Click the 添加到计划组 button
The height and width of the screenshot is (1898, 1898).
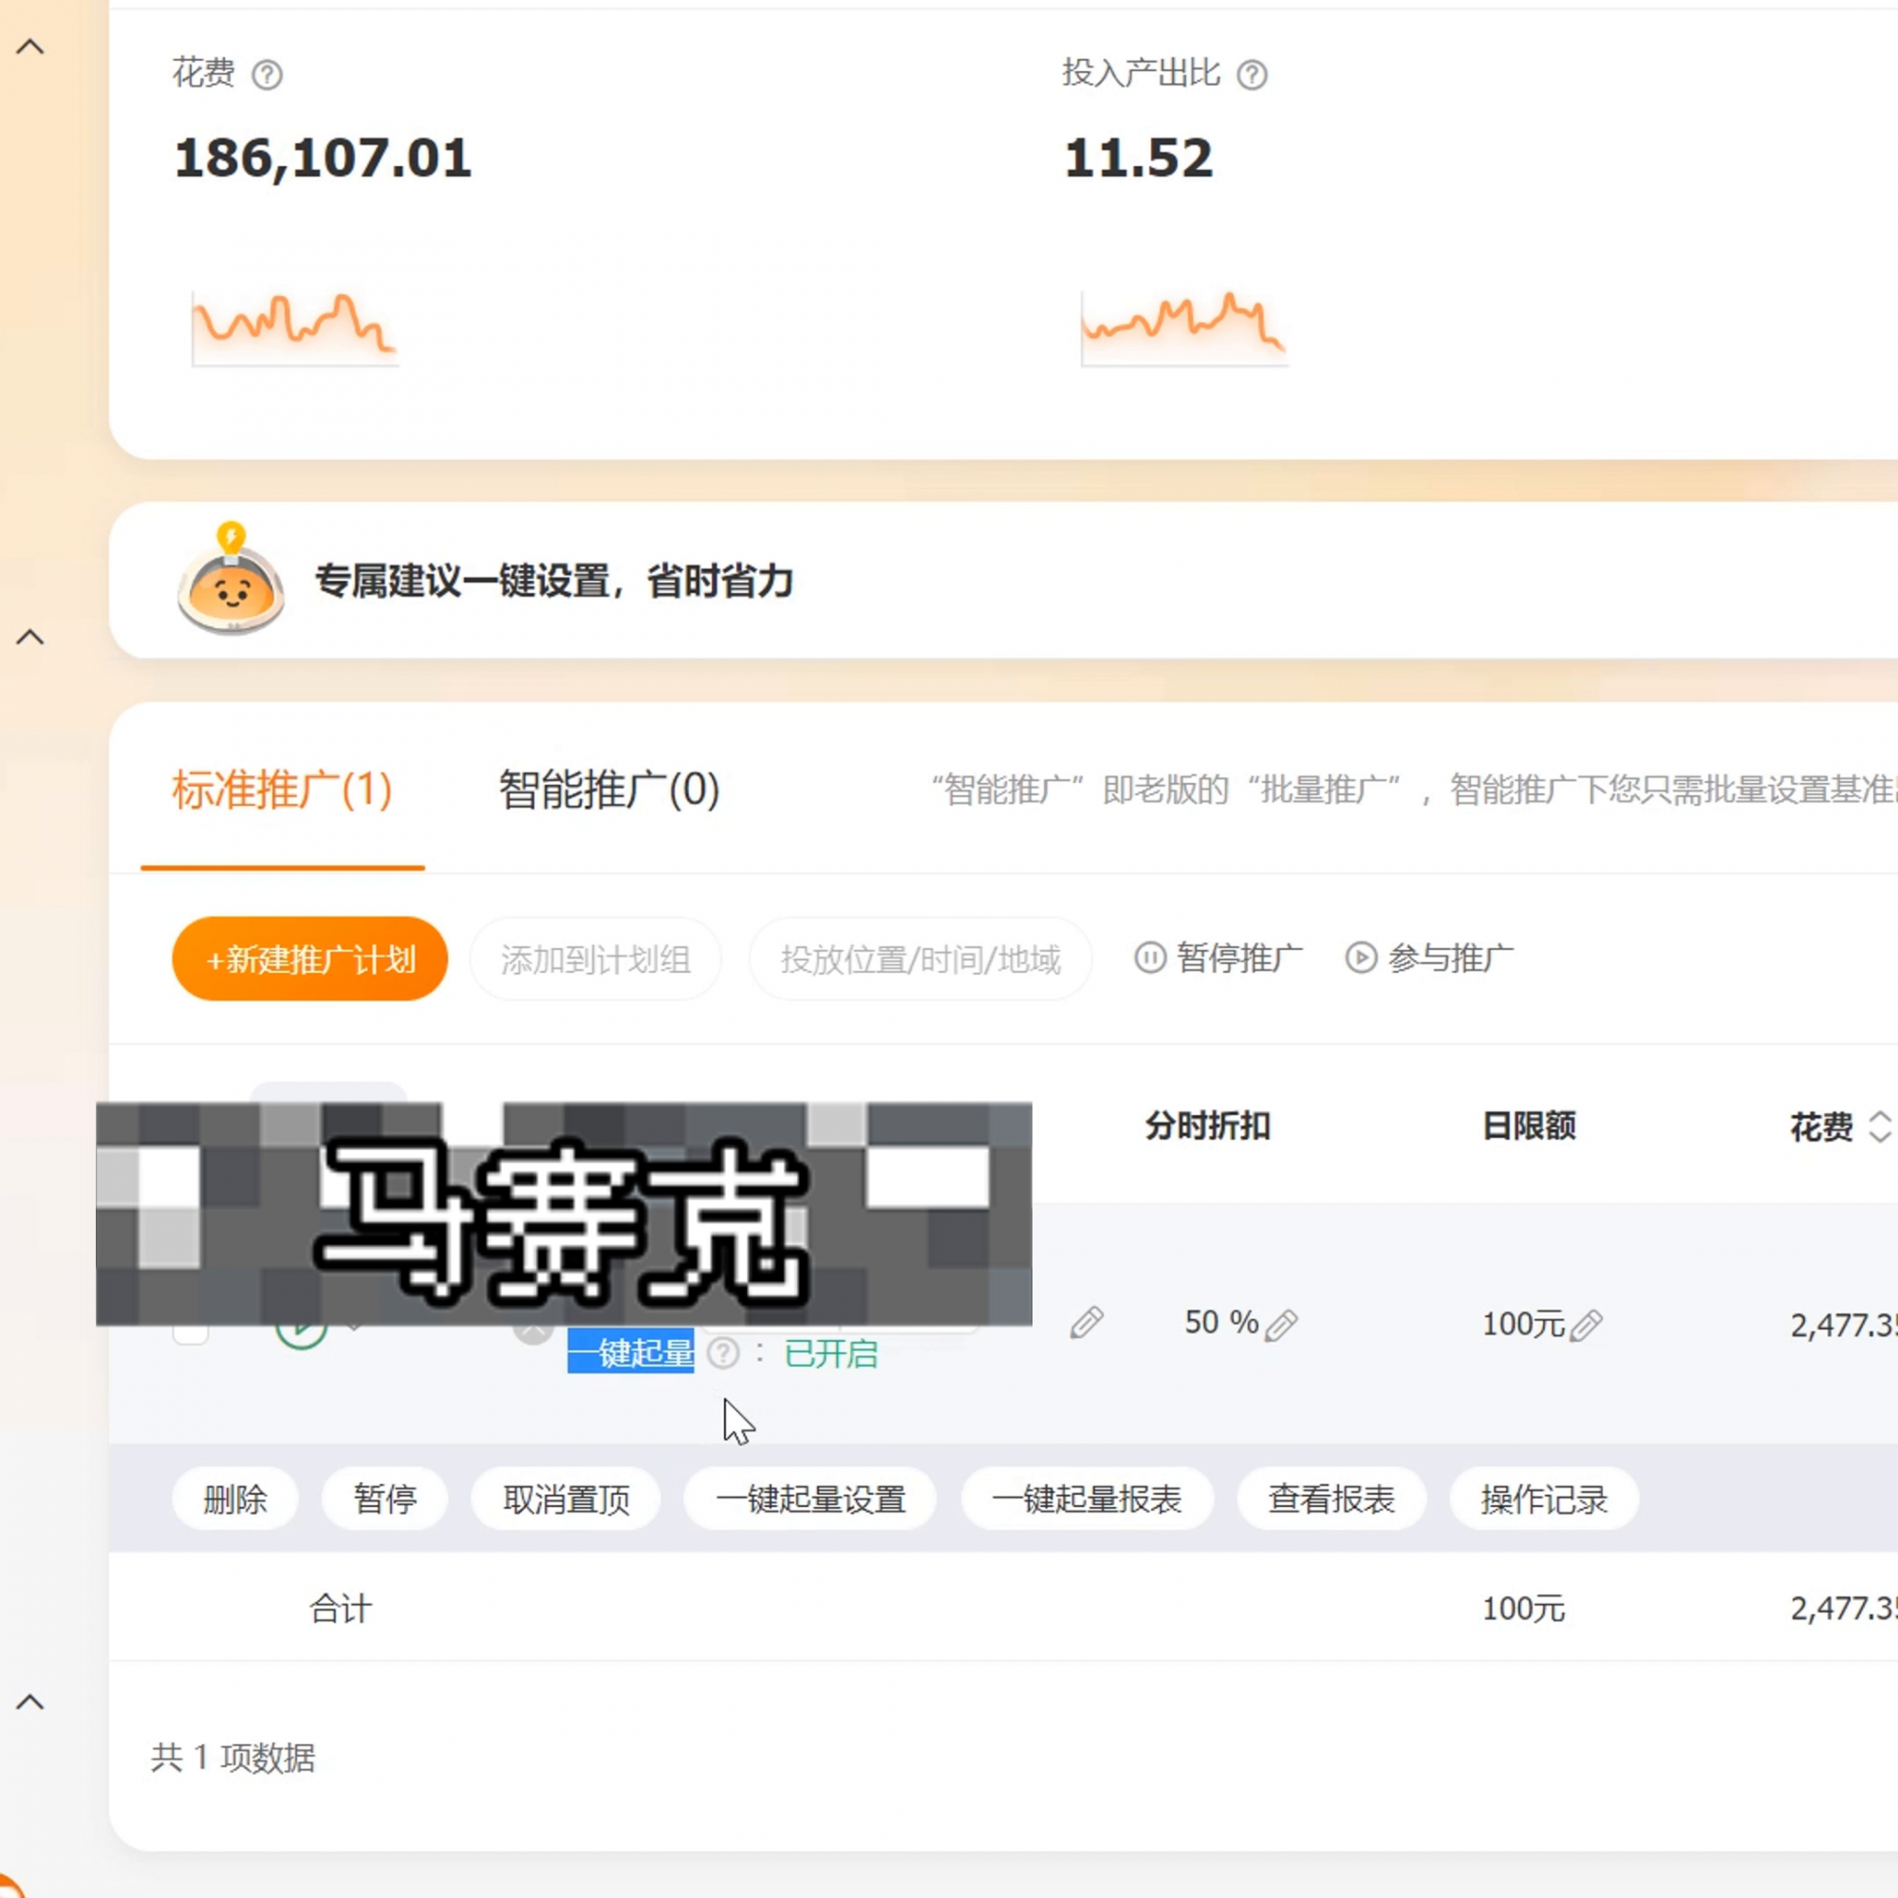(x=595, y=958)
